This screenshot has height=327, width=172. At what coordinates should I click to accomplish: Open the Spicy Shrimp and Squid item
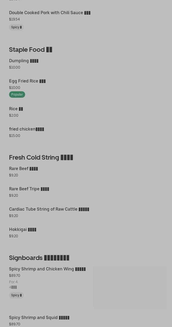tap(39, 318)
